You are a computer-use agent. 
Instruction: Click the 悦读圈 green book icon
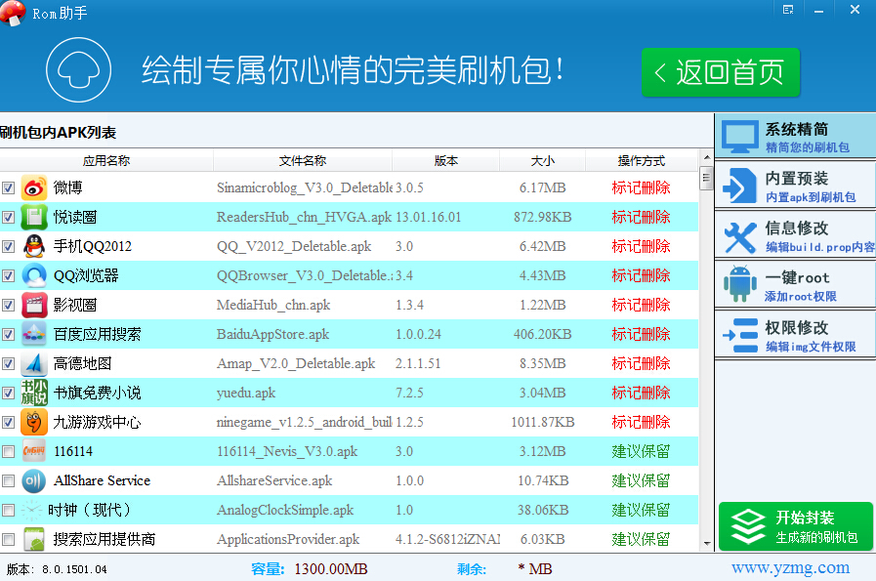click(x=34, y=217)
